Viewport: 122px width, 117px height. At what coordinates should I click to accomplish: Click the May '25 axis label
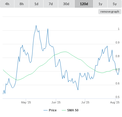point(26,102)
